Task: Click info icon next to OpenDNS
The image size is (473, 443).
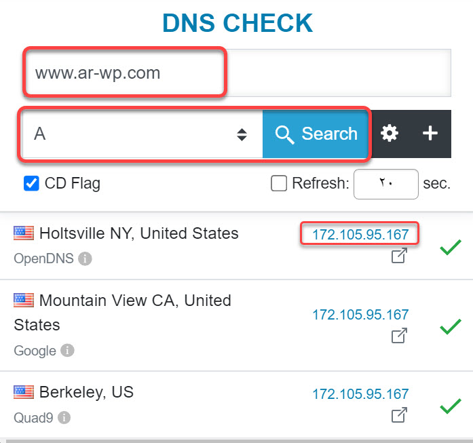Action: pos(85,258)
